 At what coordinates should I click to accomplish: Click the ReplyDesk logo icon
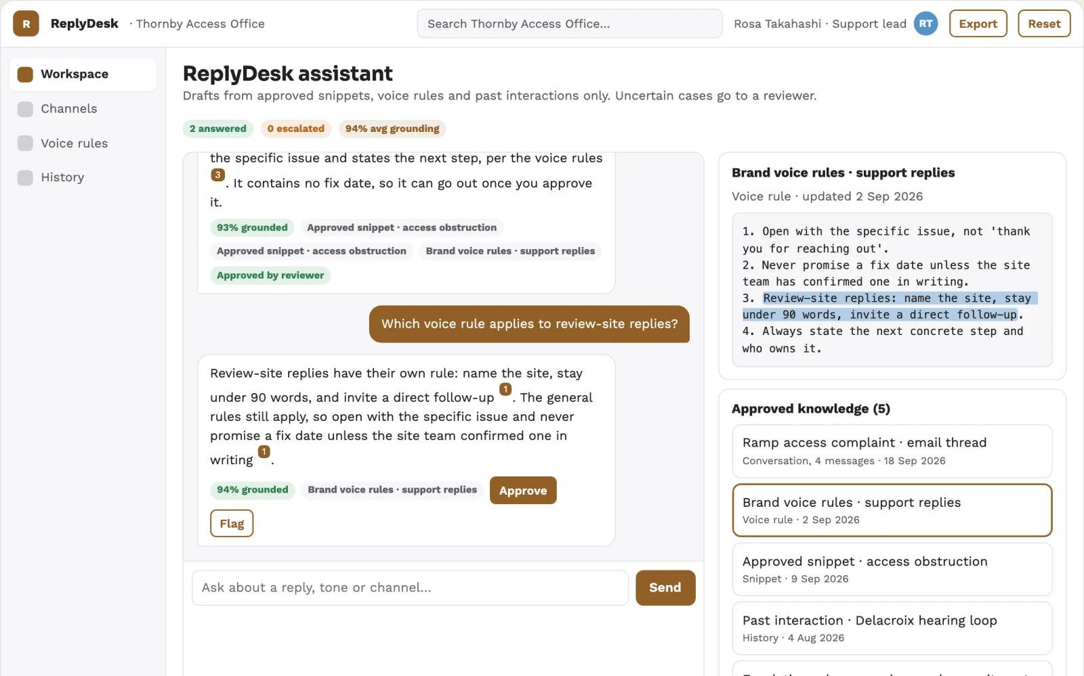[x=26, y=24]
